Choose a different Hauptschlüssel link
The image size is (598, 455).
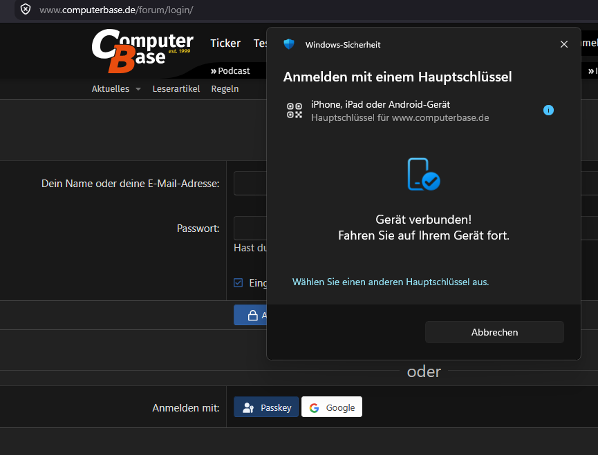(391, 282)
